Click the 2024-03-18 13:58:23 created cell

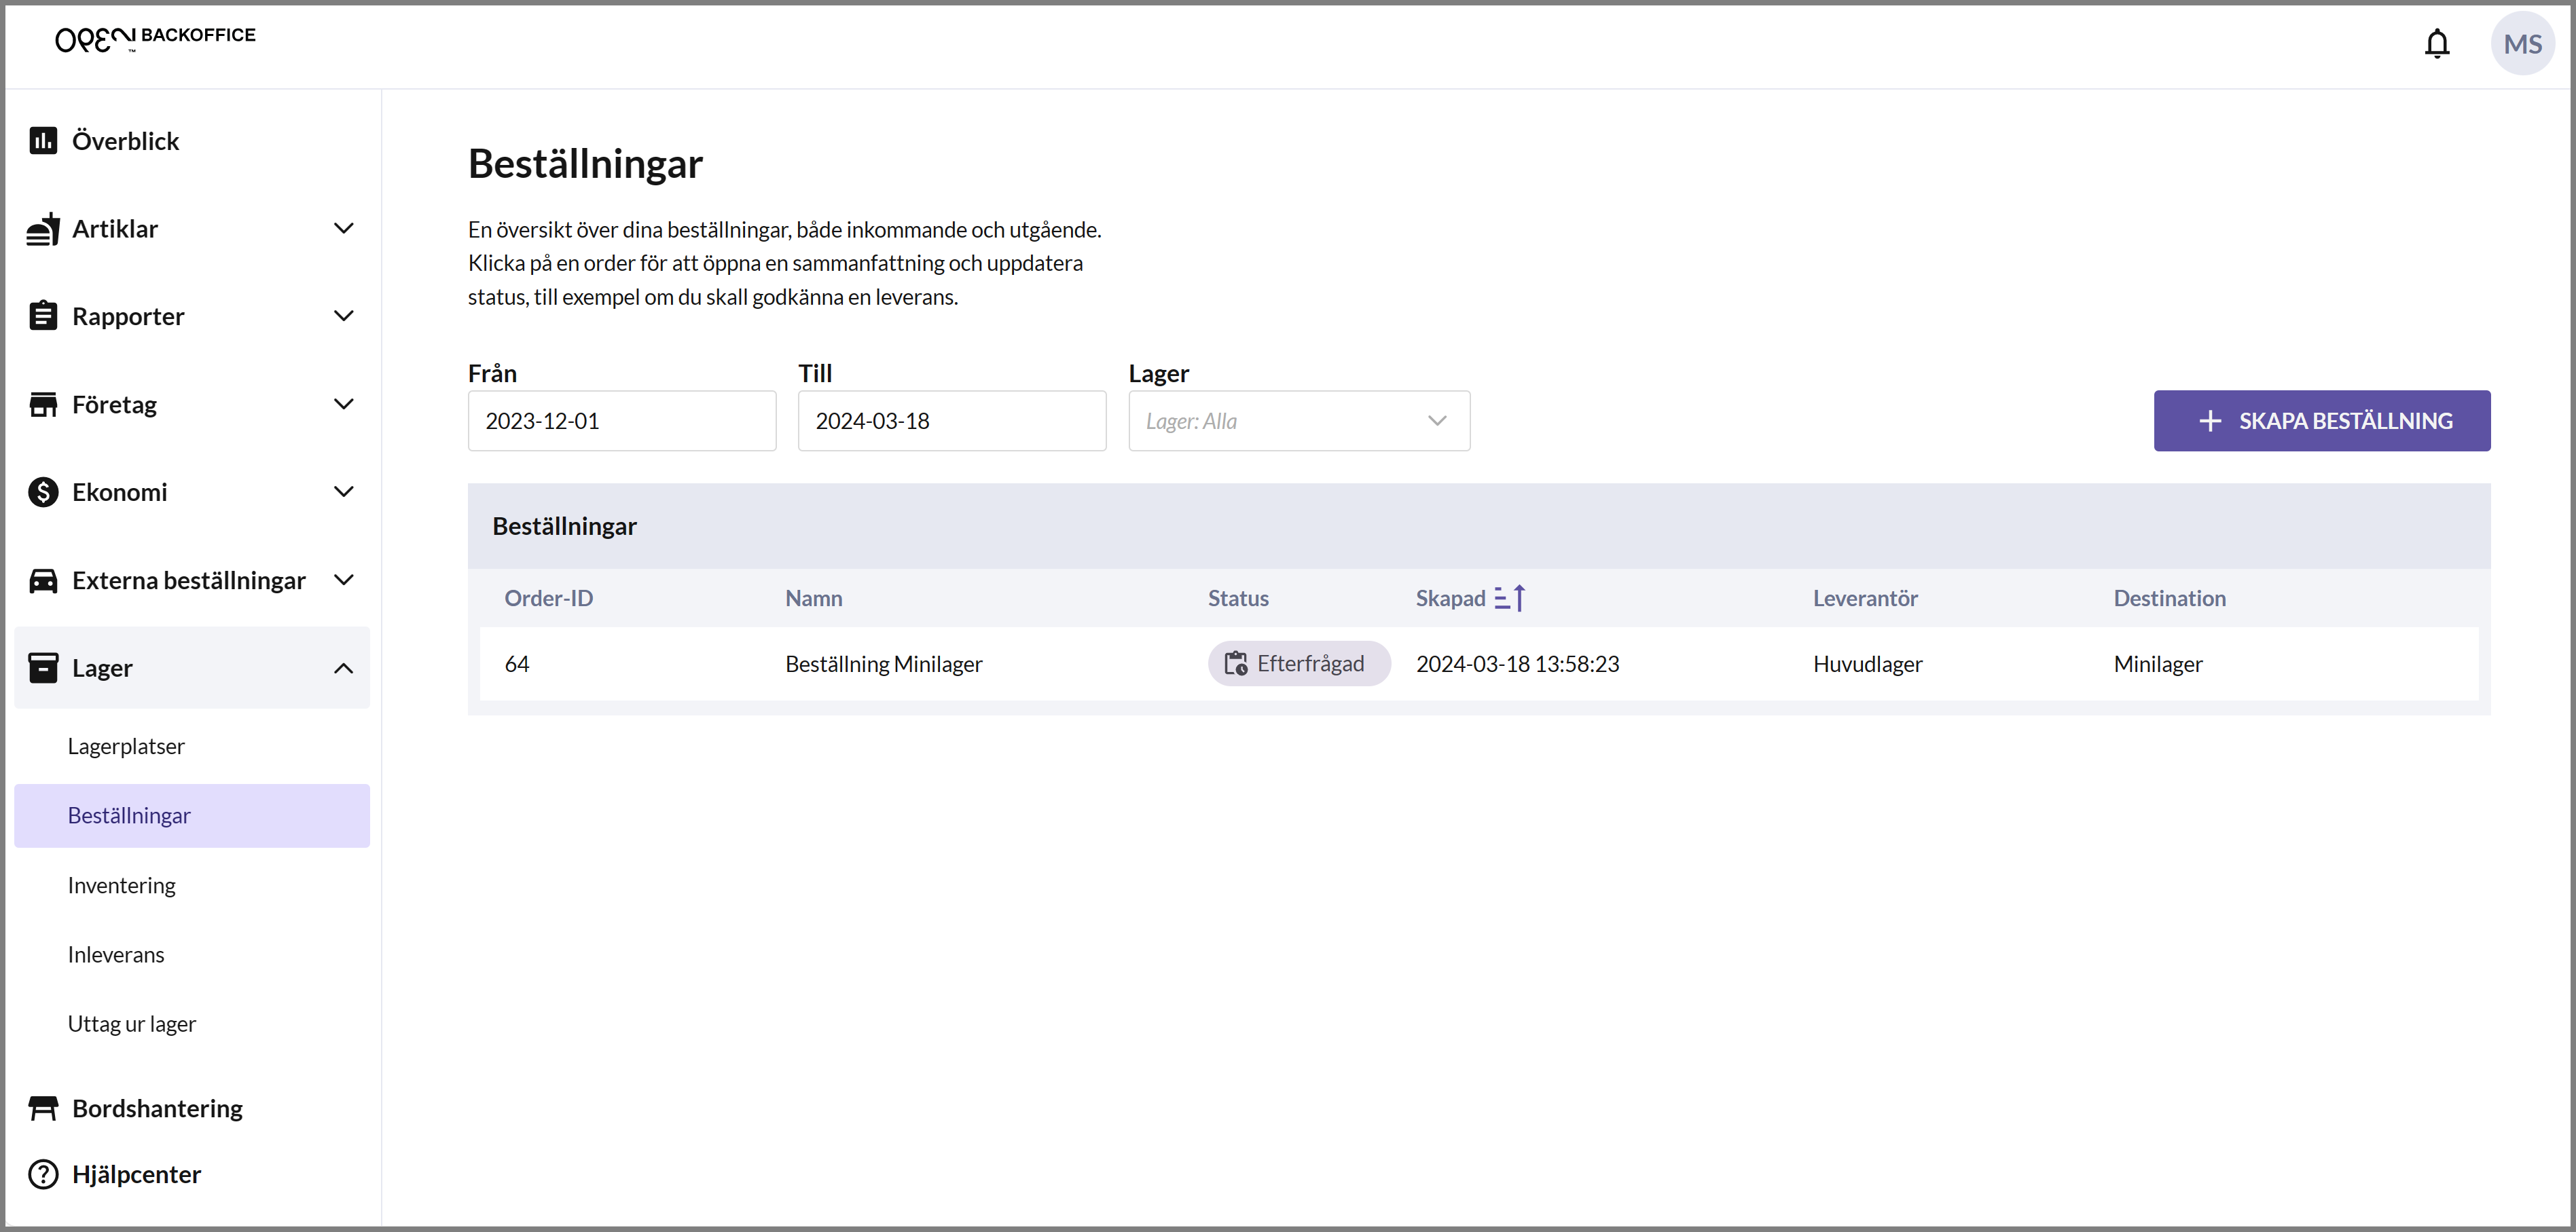(x=1517, y=663)
